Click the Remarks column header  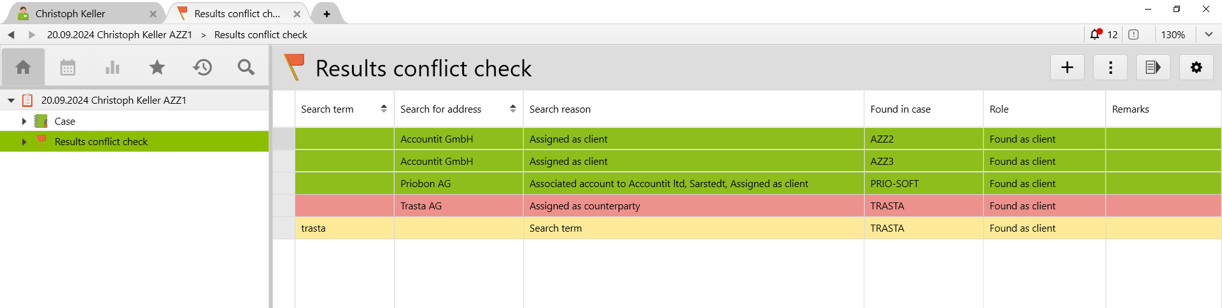(1163, 109)
